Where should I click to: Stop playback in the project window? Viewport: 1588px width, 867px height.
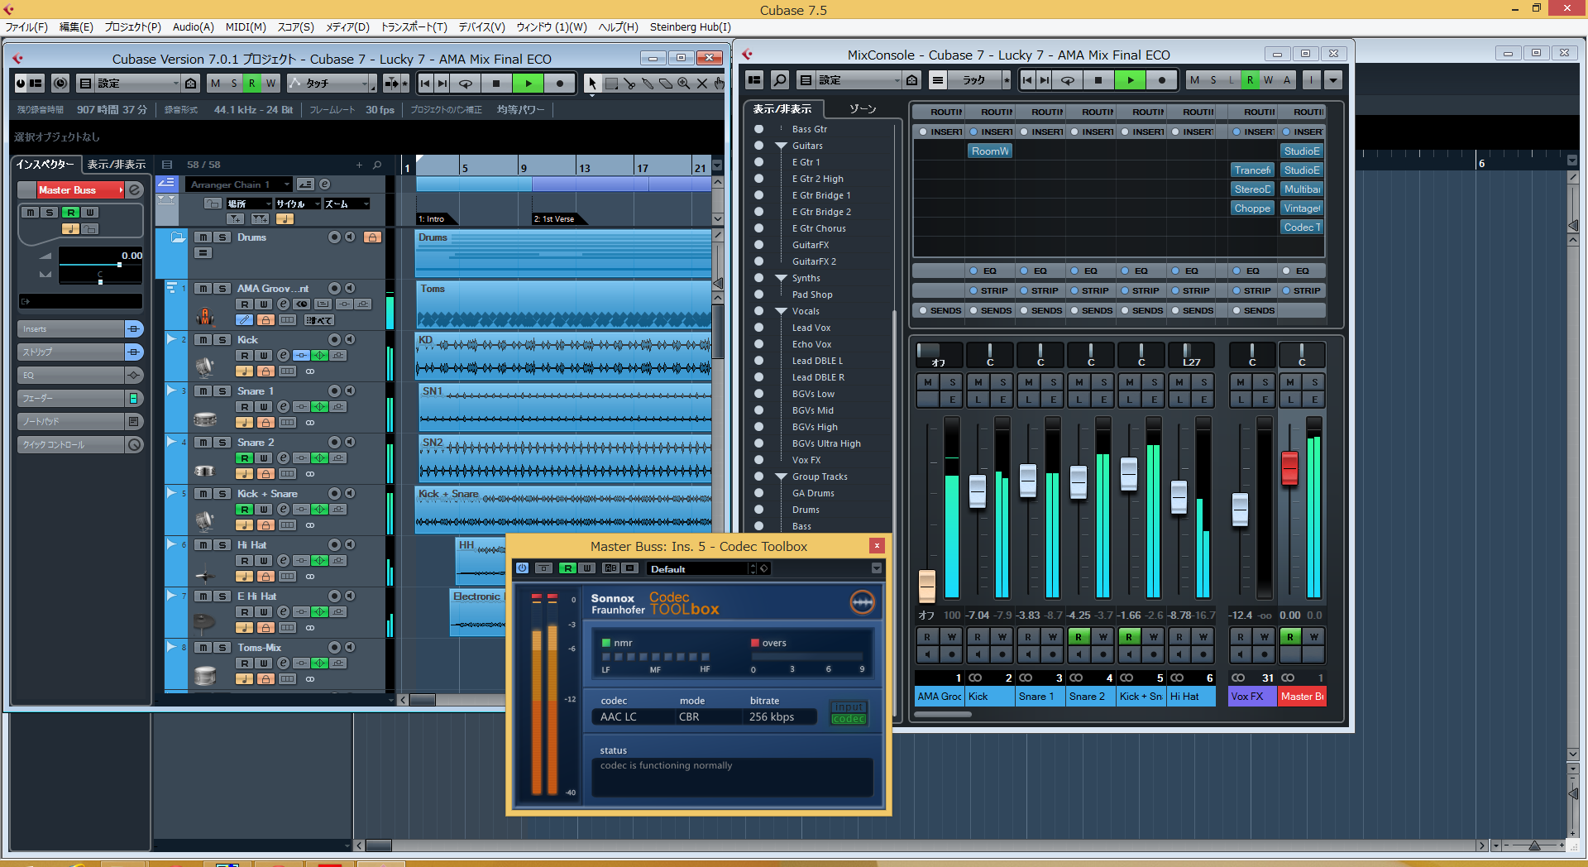point(496,84)
